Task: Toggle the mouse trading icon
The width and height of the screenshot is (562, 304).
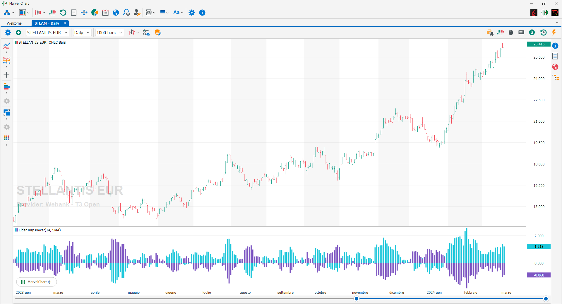Action: [511, 33]
